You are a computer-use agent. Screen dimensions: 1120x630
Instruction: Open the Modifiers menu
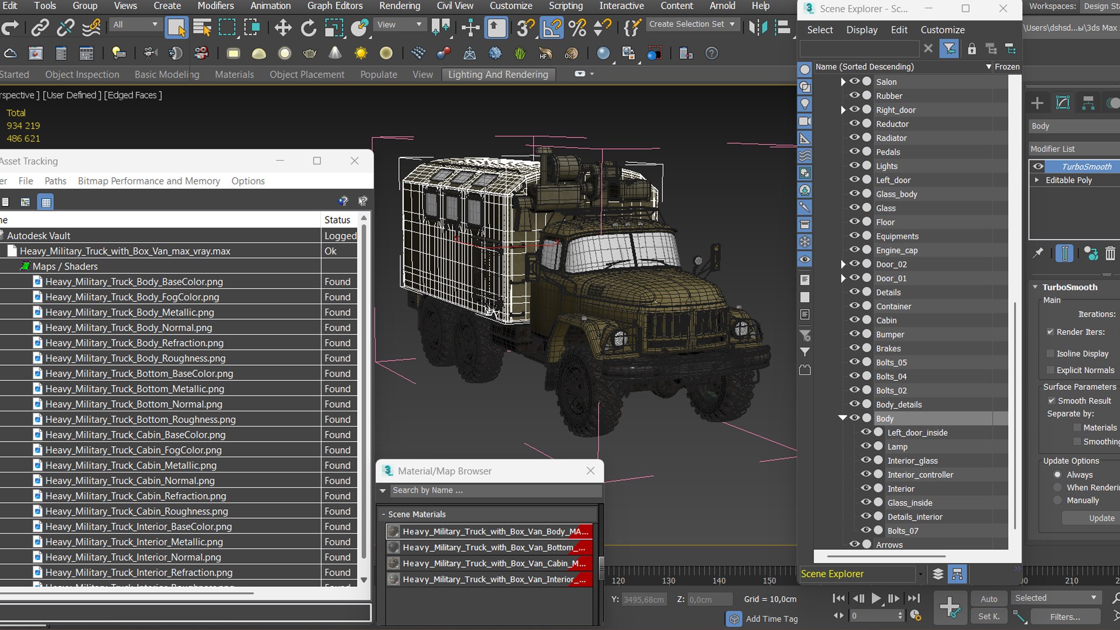[x=216, y=6]
